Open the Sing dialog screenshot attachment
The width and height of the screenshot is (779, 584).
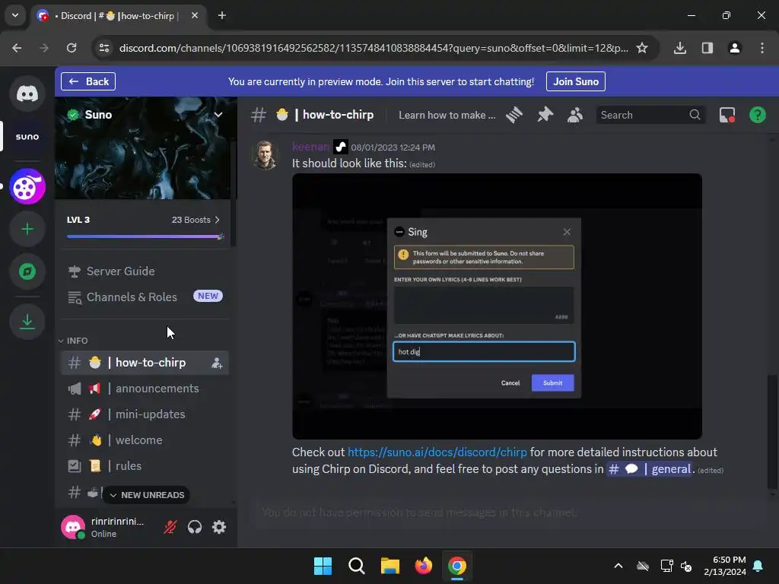tap(497, 306)
